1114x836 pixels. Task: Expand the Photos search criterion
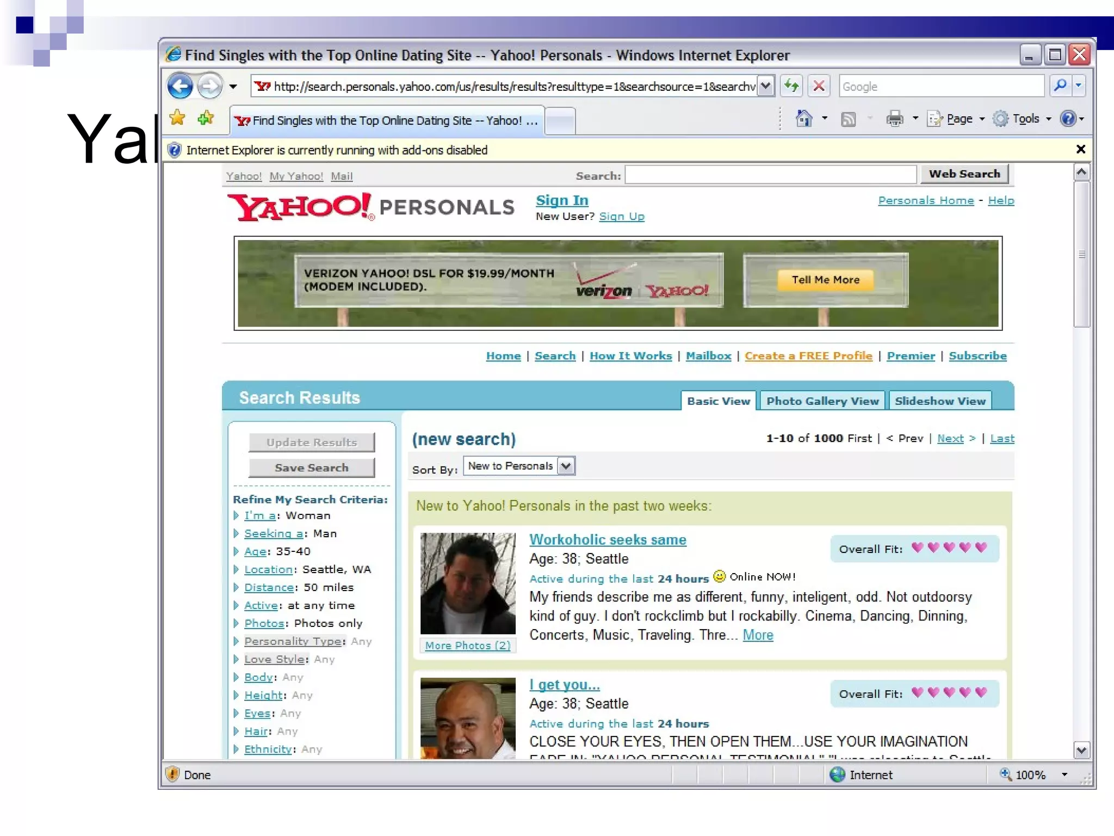(264, 623)
